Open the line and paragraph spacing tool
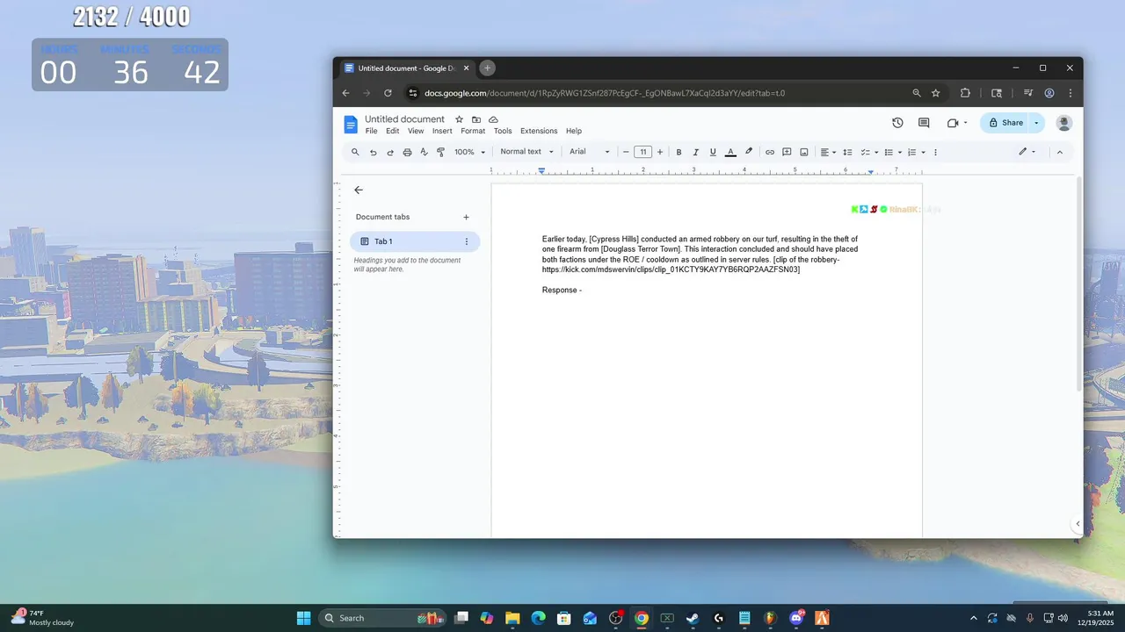 coord(847,152)
